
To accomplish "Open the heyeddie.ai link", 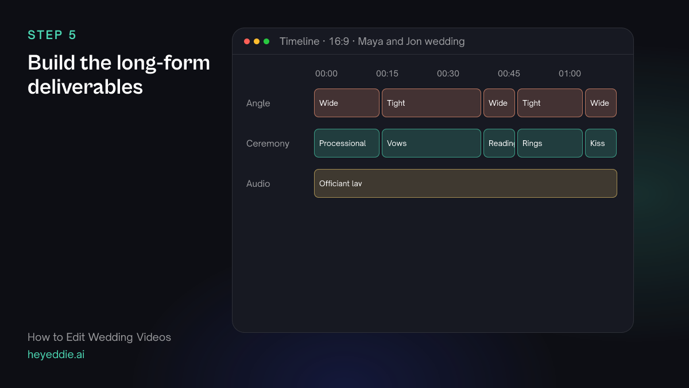I will 56,355.
